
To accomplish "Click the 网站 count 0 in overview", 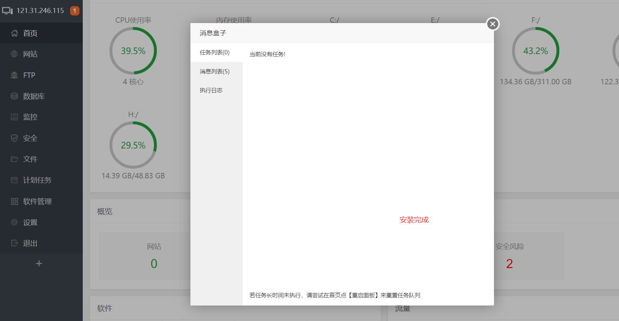I will pos(154,264).
